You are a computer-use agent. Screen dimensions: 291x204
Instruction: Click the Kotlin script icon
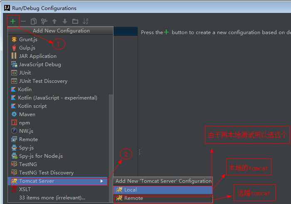(x=13, y=106)
